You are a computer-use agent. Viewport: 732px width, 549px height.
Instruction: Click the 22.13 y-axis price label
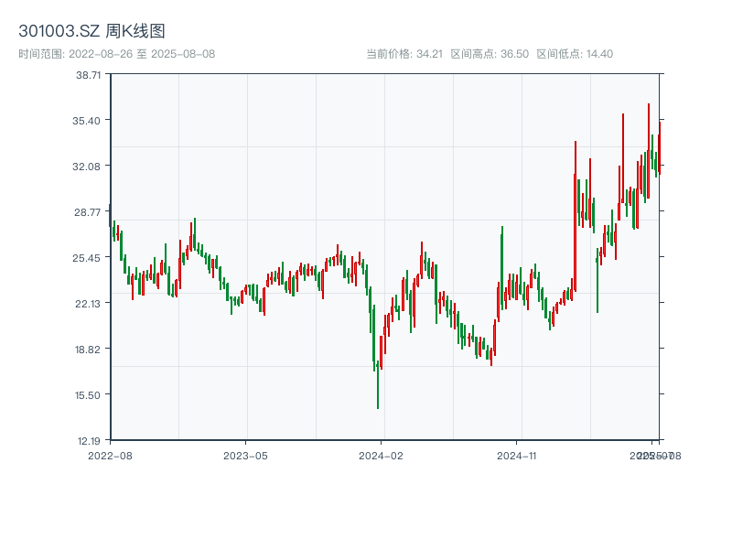[89, 303]
